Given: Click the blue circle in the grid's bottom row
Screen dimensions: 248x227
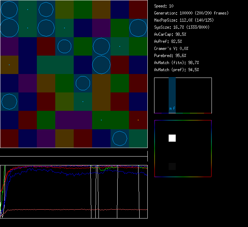Looking at the screenshot, I should point(120,138).
